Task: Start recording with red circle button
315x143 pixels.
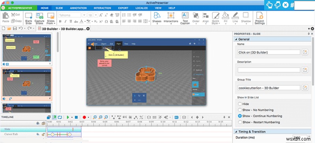Action: (84, 117)
